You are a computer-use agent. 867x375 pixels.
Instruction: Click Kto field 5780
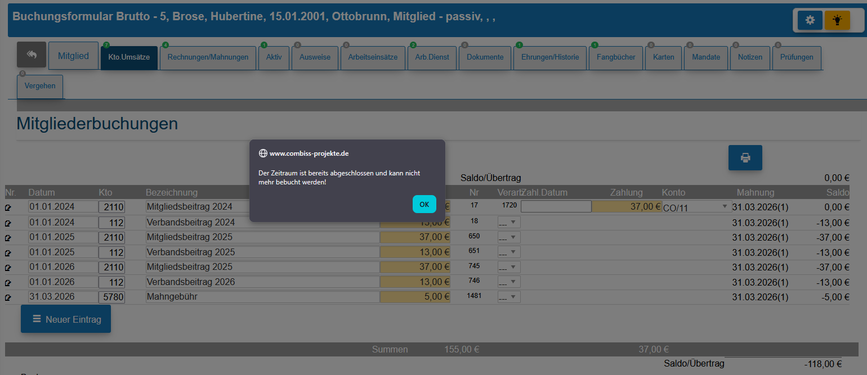[111, 296]
